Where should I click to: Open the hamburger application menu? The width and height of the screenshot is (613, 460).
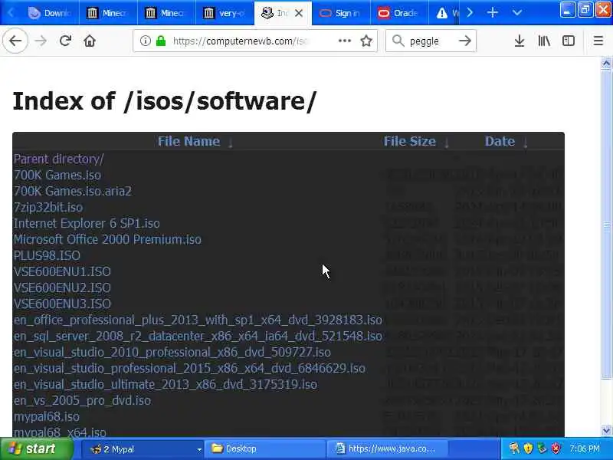pyautogui.click(x=598, y=41)
